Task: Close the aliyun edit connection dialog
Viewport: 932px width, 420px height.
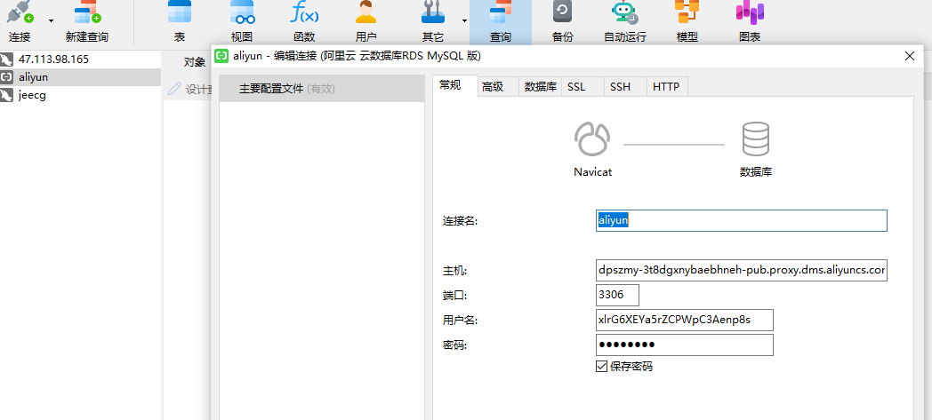Action: pyautogui.click(x=910, y=56)
